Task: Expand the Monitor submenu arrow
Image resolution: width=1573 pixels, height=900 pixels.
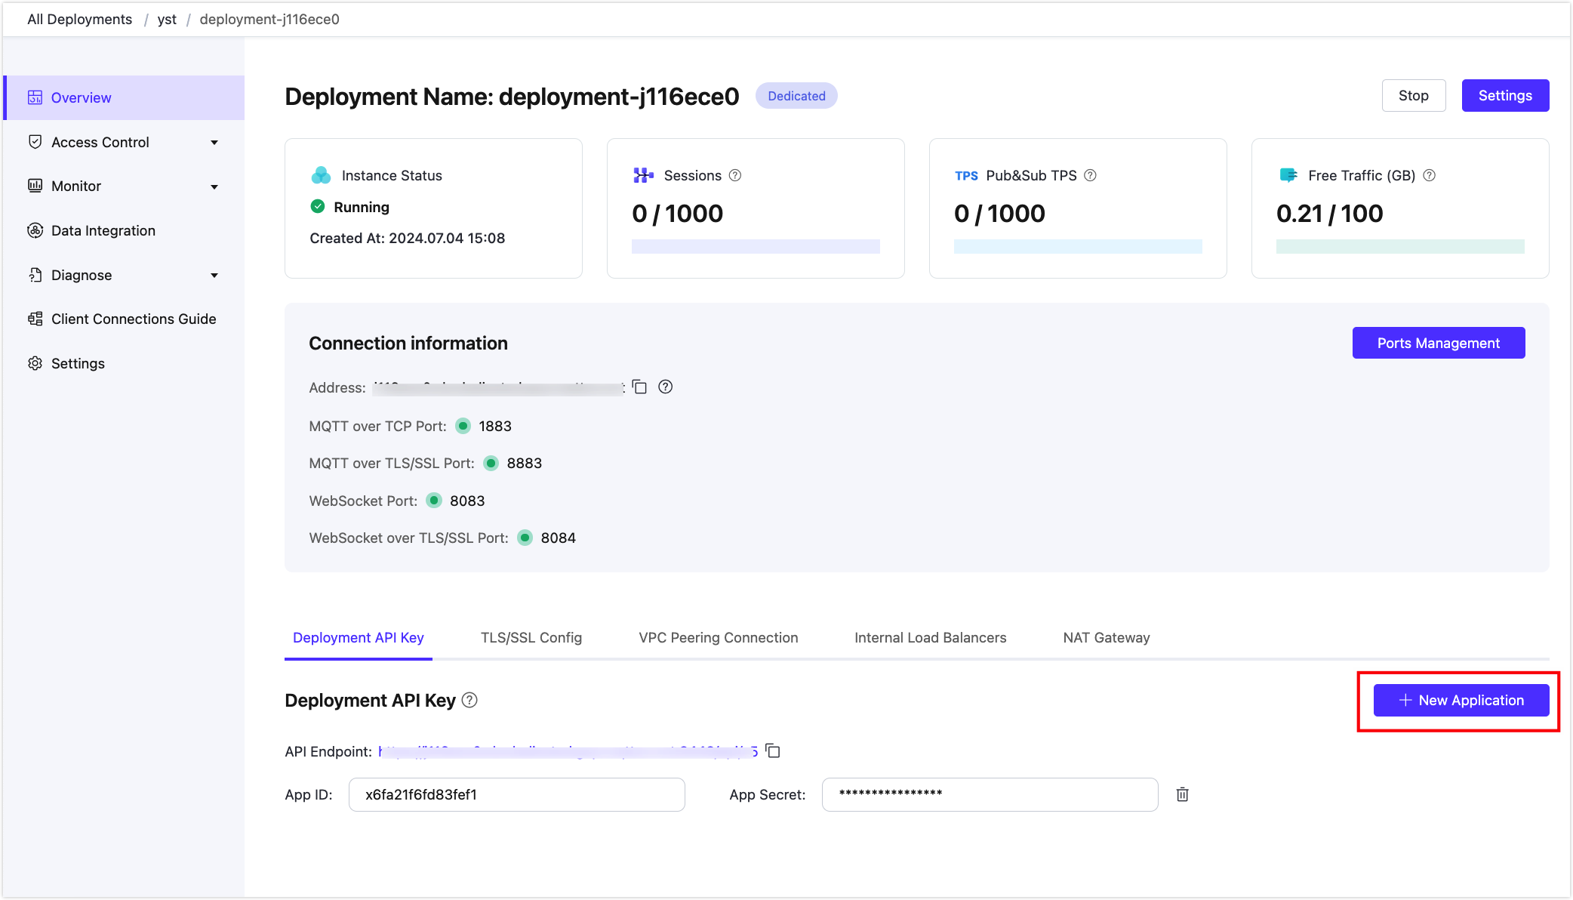Action: (x=214, y=186)
